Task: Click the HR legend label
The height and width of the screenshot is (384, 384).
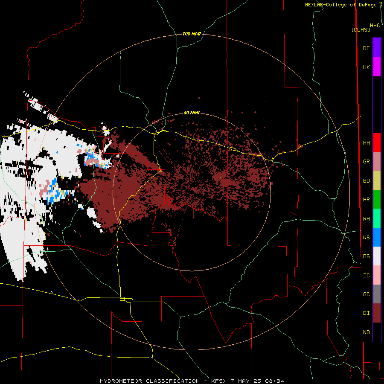Action: coord(366,200)
